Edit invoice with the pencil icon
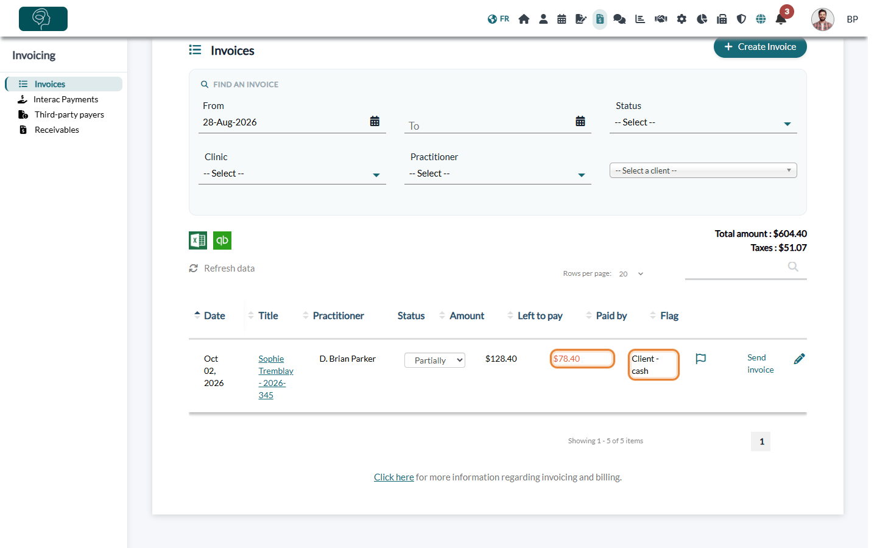 pos(800,359)
